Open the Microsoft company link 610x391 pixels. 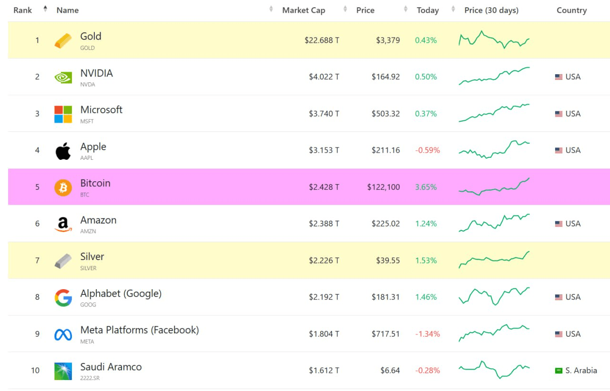pyautogui.click(x=101, y=110)
